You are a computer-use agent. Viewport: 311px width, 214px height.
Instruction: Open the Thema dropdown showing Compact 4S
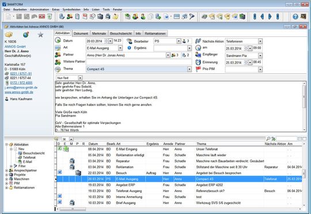(189, 69)
